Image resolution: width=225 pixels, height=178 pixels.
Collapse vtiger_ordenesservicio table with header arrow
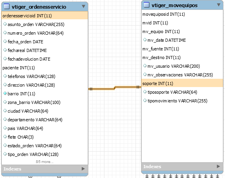[84, 6]
